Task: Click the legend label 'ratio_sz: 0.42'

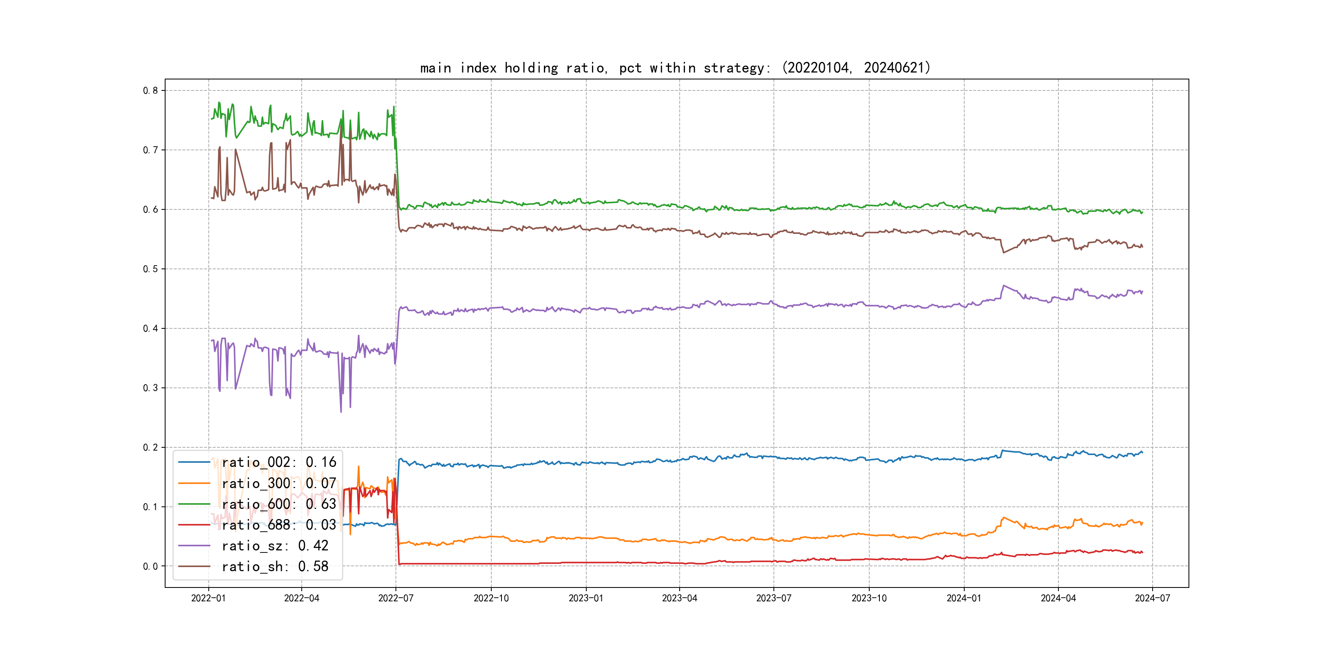Action: coord(275,546)
